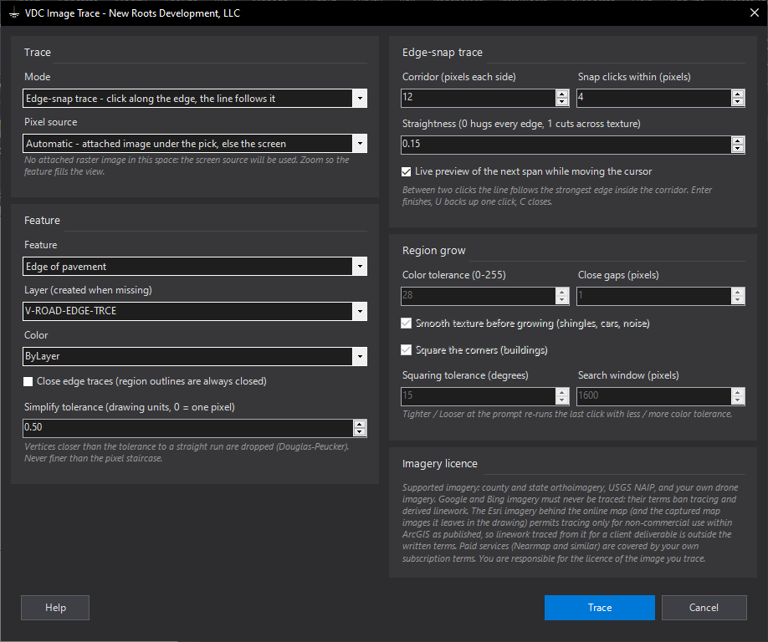The height and width of the screenshot is (642, 768).
Task: Expand the Feature dropdown showing Edge of pavement
Action: click(x=360, y=267)
